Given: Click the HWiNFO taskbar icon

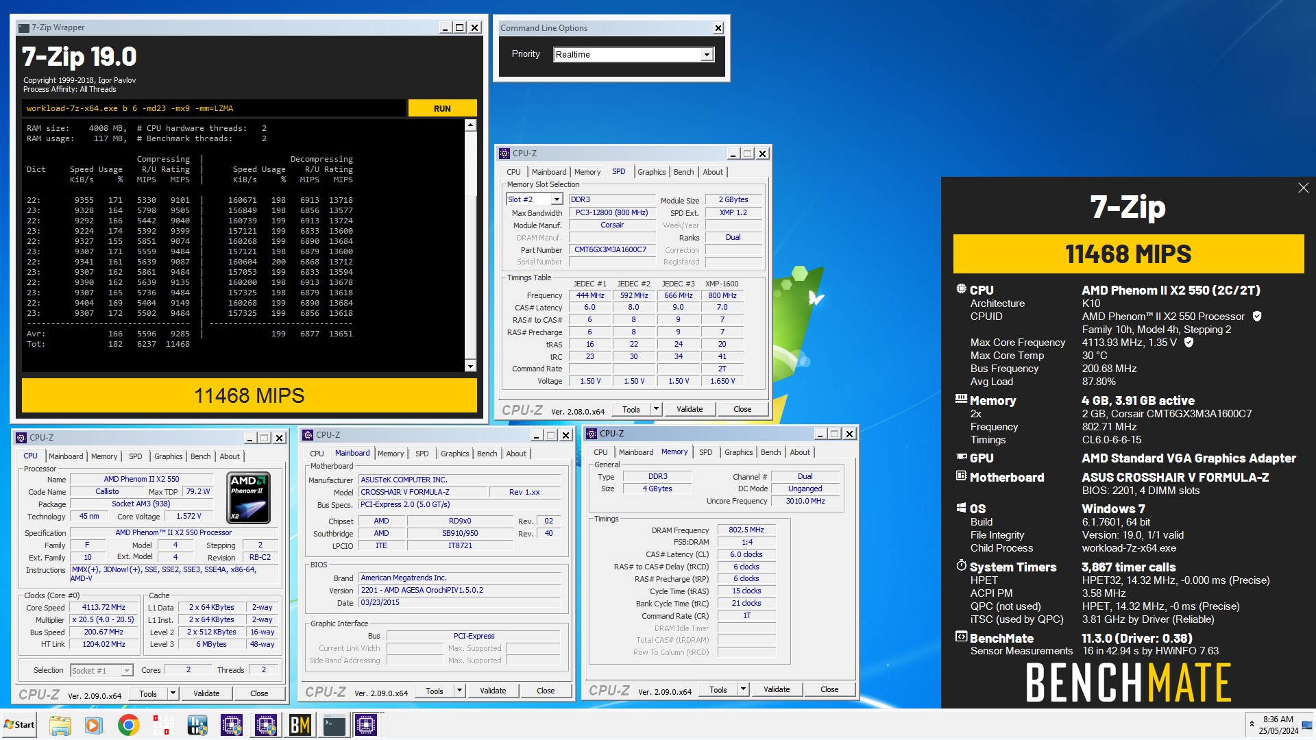Looking at the screenshot, I should (197, 724).
